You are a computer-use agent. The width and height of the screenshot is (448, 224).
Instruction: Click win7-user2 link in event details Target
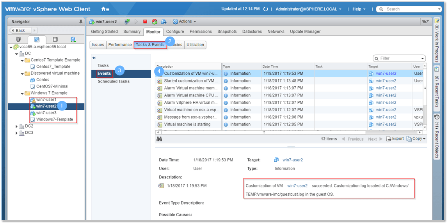pos(293,160)
